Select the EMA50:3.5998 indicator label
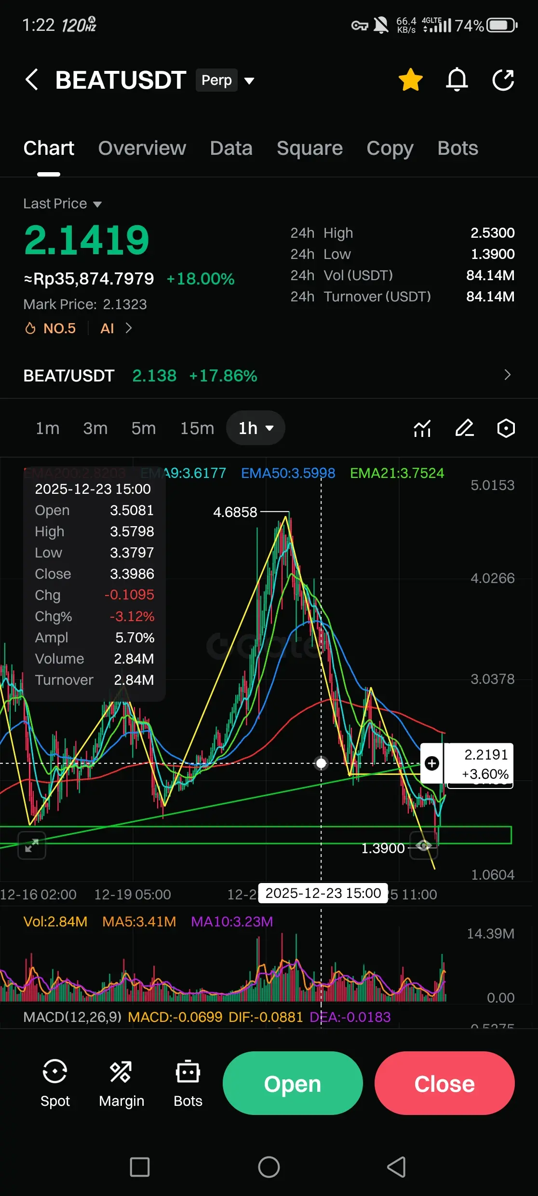The height and width of the screenshot is (1196, 538). coord(288,473)
